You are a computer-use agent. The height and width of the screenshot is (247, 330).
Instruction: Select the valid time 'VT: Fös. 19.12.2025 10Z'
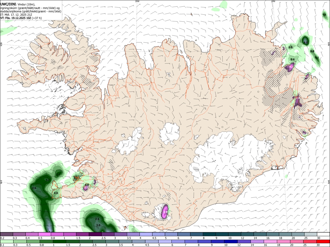tap(15, 18)
